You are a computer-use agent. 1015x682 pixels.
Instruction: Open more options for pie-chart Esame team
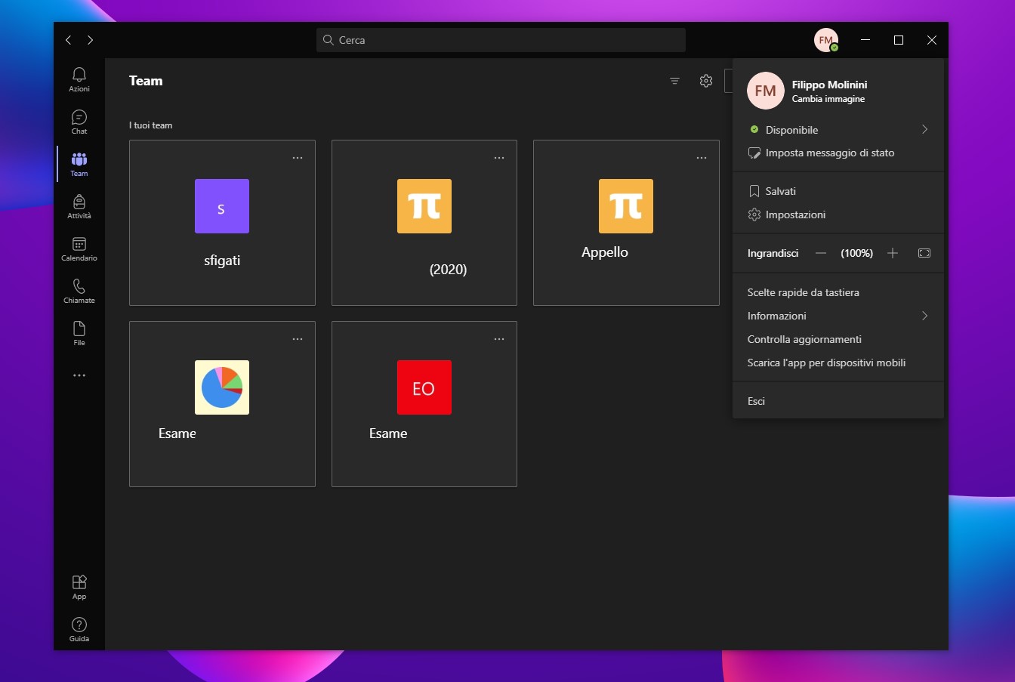tap(298, 339)
